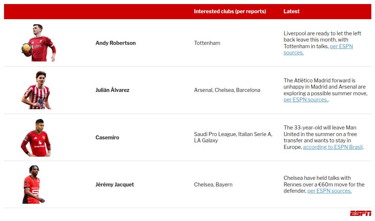Click the text about Casemiro leaving Man United
375x221 pixels.
click(x=320, y=134)
